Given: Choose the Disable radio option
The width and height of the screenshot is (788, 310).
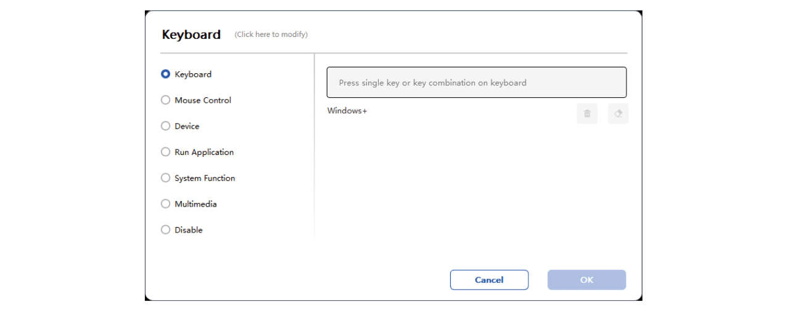Looking at the screenshot, I should pos(165,229).
